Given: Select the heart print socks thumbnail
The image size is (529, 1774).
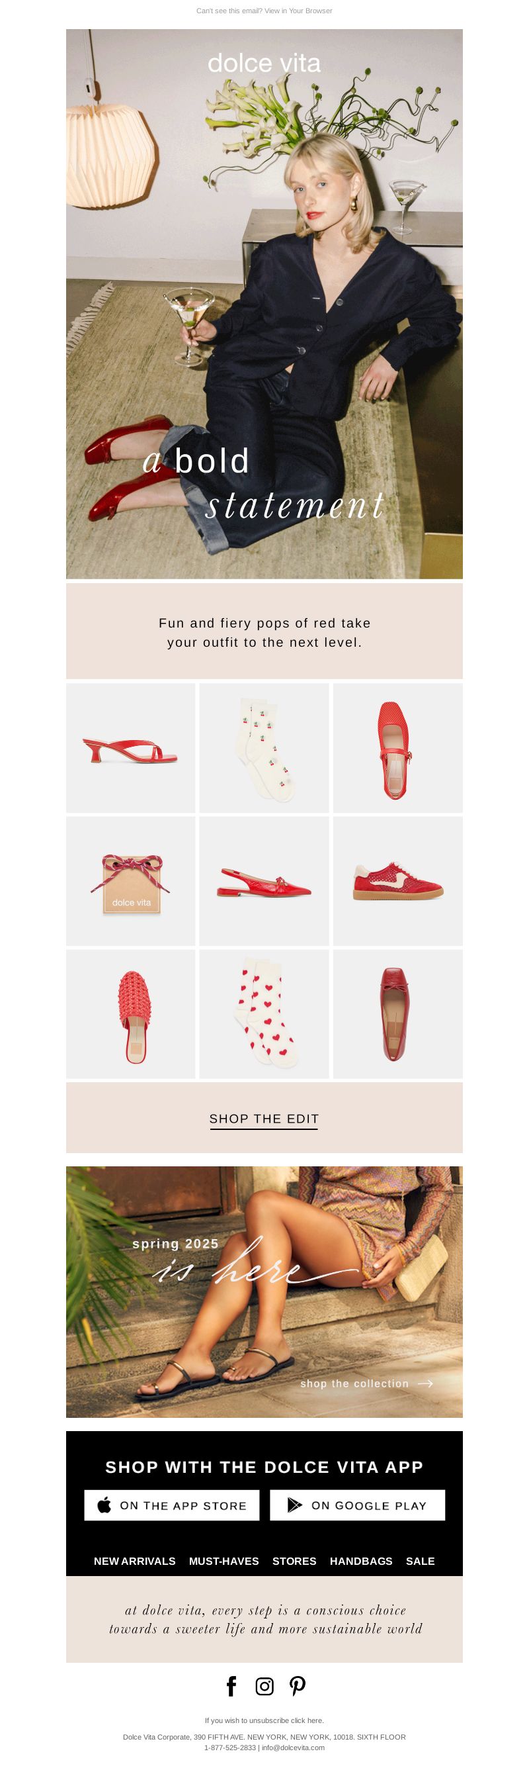Looking at the screenshot, I should tap(264, 1013).
